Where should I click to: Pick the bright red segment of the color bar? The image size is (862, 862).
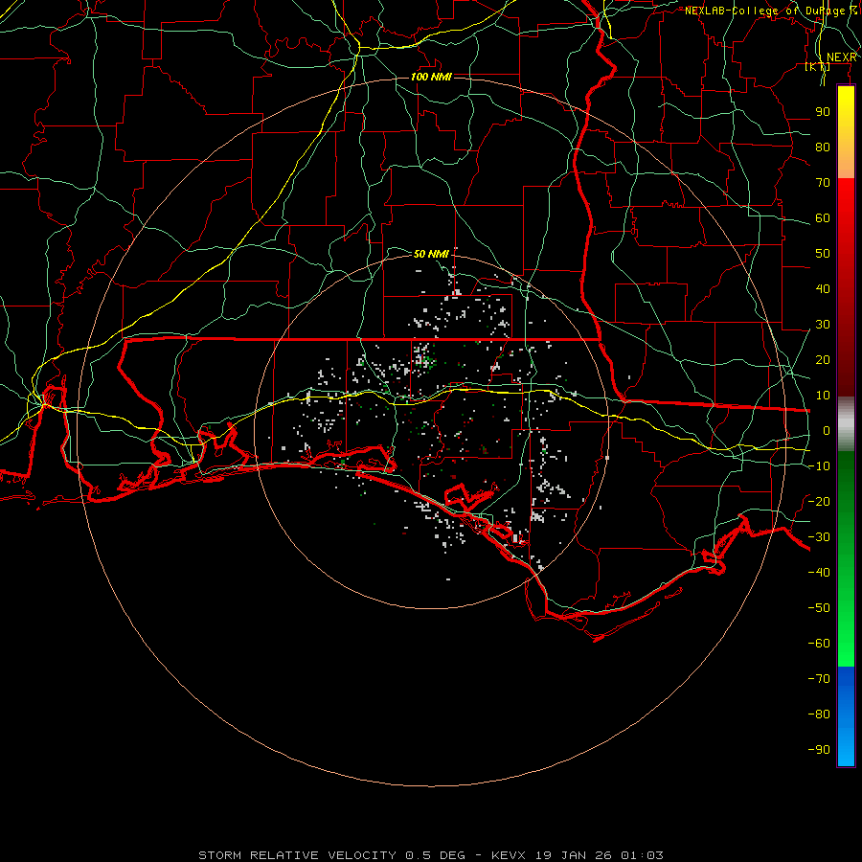coord(846,203)
